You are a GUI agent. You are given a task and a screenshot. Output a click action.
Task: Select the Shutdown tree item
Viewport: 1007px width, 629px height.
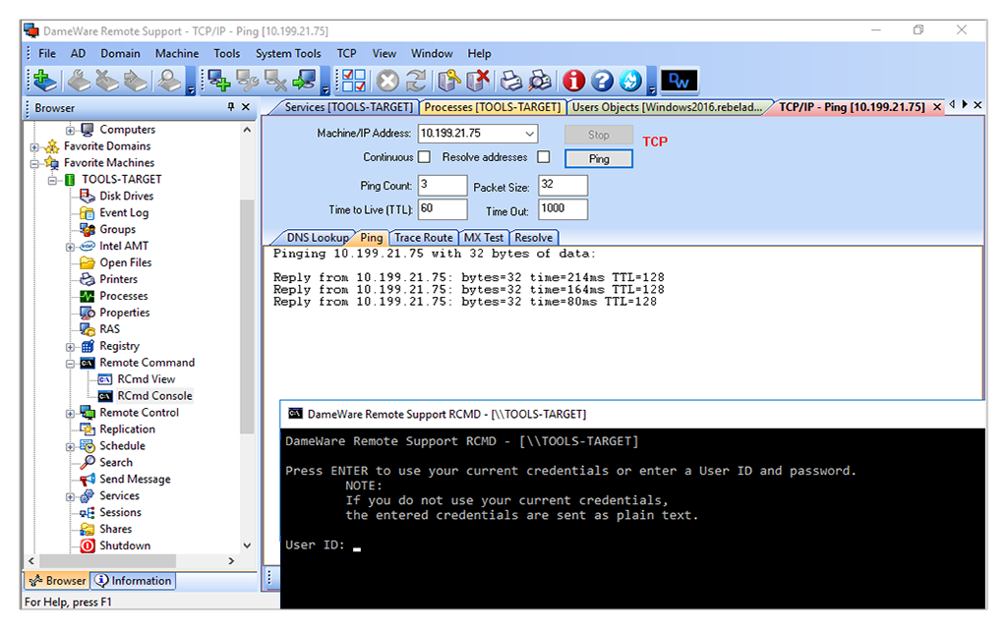pos(125,545)
